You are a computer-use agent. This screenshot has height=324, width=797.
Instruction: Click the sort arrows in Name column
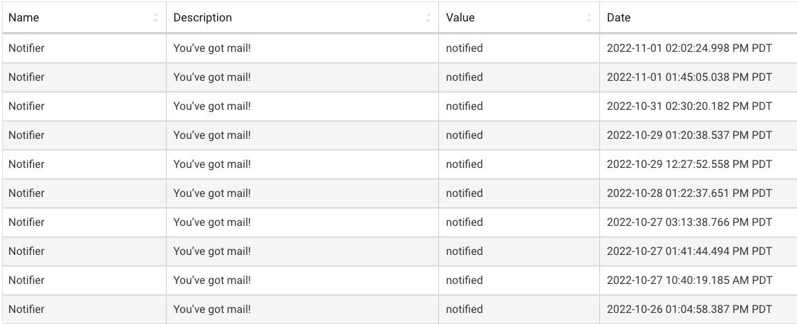[156, 17]
